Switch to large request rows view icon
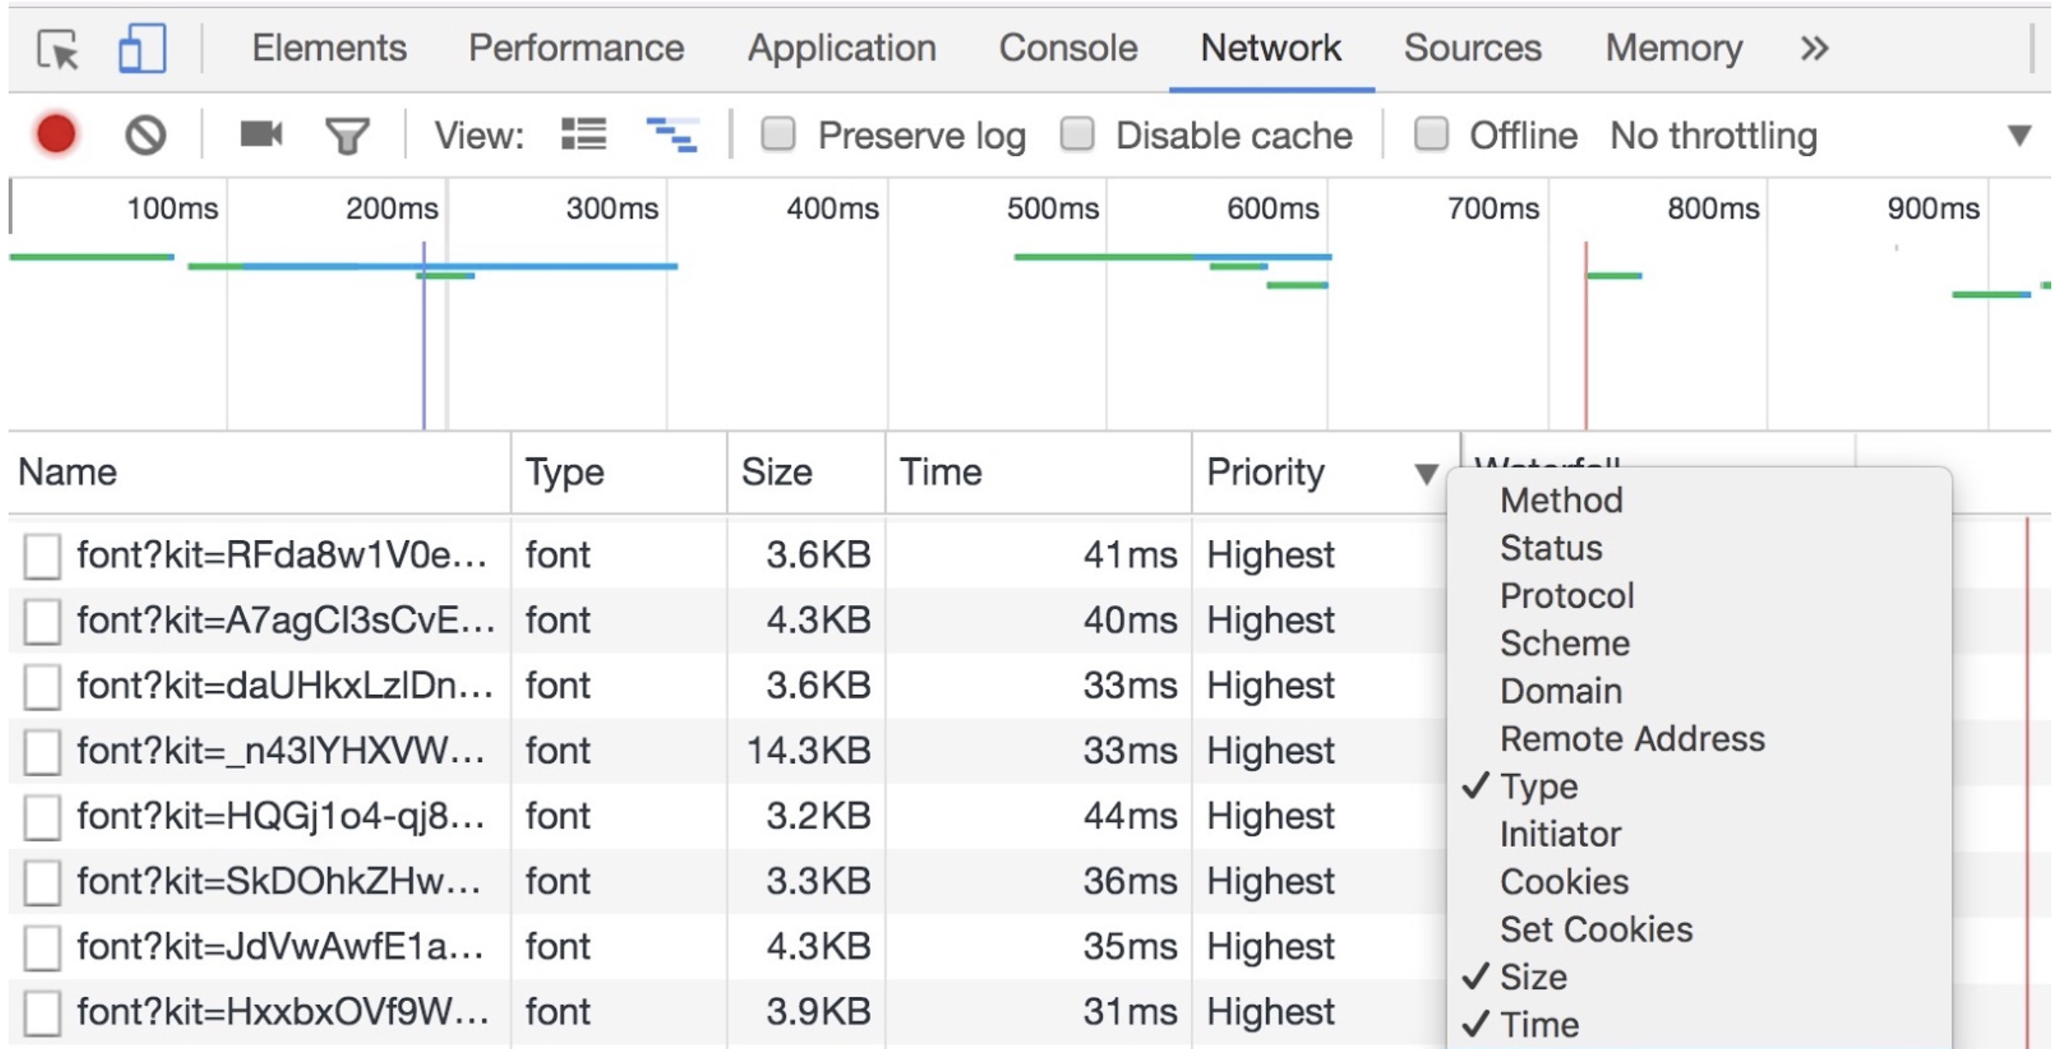Viewport: 2053px width, 1049px height. pos(584,135)
